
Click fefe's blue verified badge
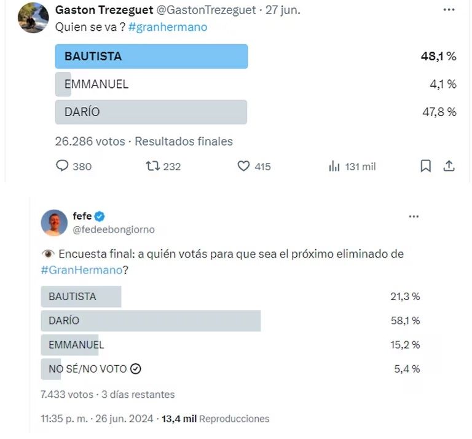point(100,216)
